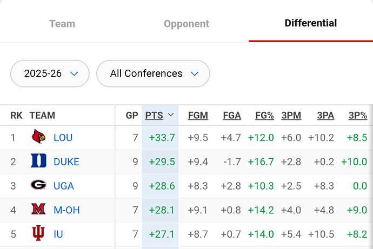The height and width of the screenshot is (249, 373).
Task: Open the DUKE team link
Action: pyautogui.click(x=66, y=161)
